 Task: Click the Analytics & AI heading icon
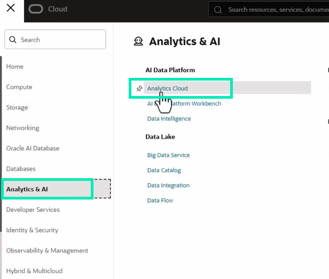click(x=138, y=41)
